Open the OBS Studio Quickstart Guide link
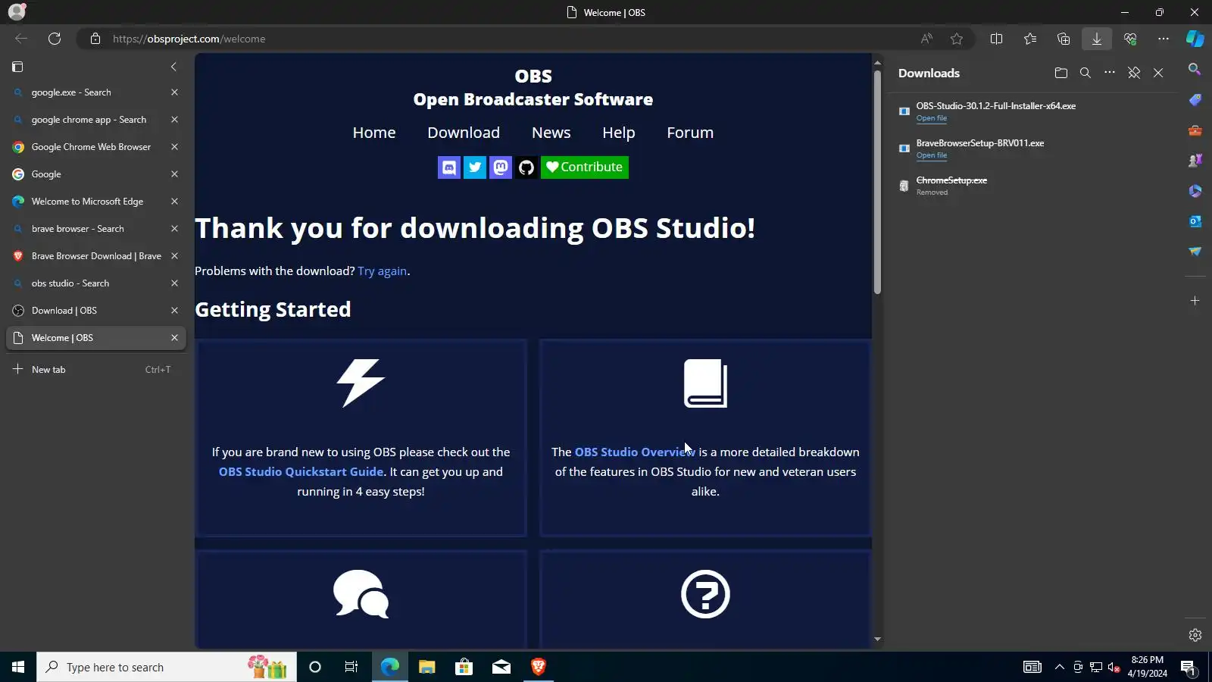The width and height of the screenshot is (1212, 682). pos(301,471)
